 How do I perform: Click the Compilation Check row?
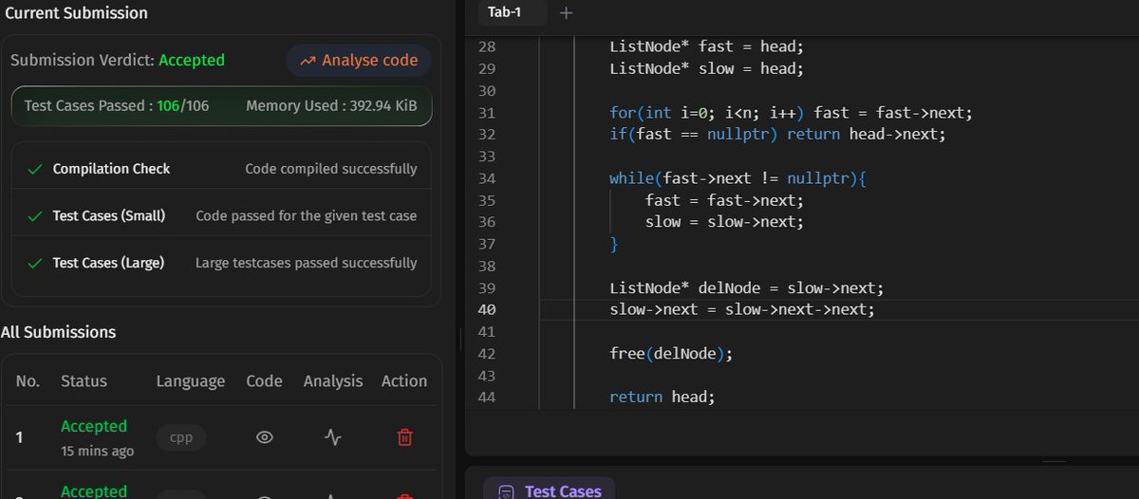coord(221,169)
